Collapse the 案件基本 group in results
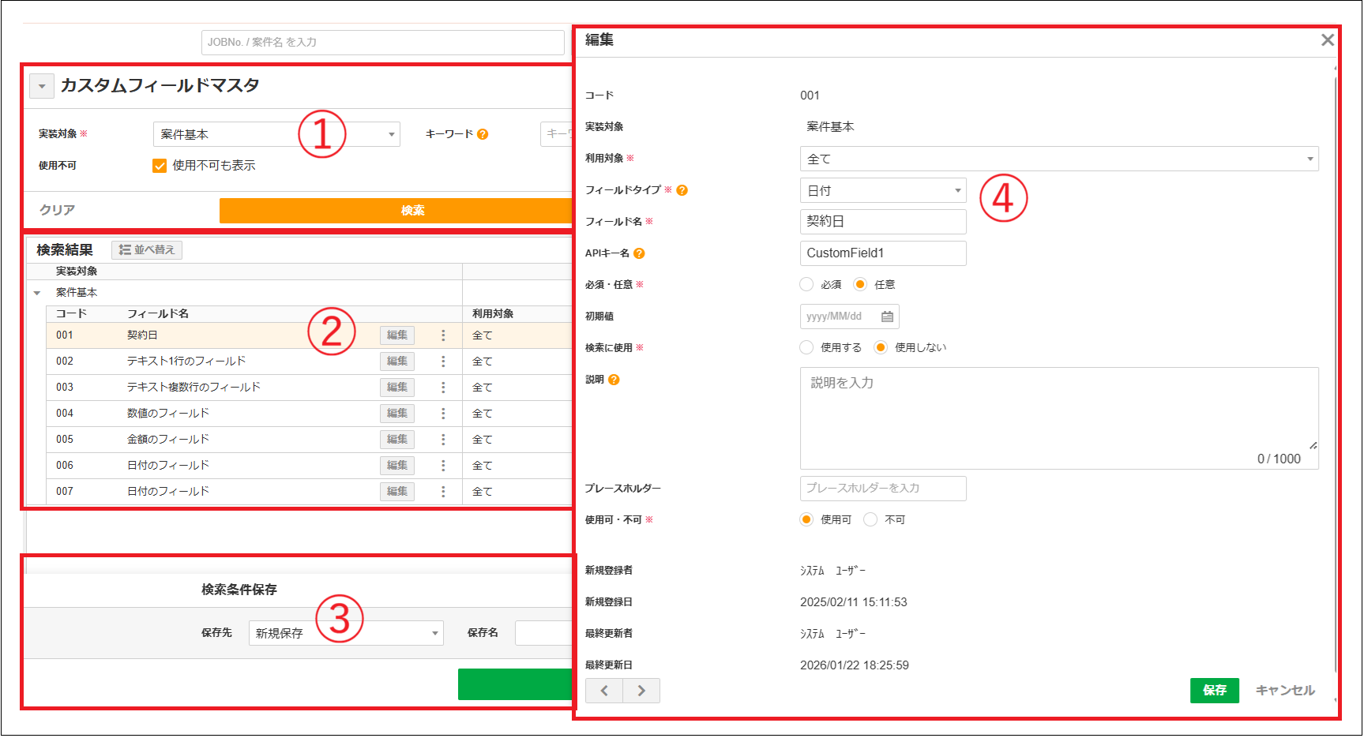 click(37, 293)
